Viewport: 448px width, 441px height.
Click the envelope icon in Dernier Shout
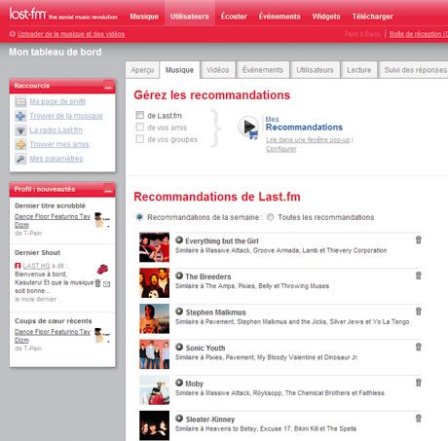pos(106,284)
